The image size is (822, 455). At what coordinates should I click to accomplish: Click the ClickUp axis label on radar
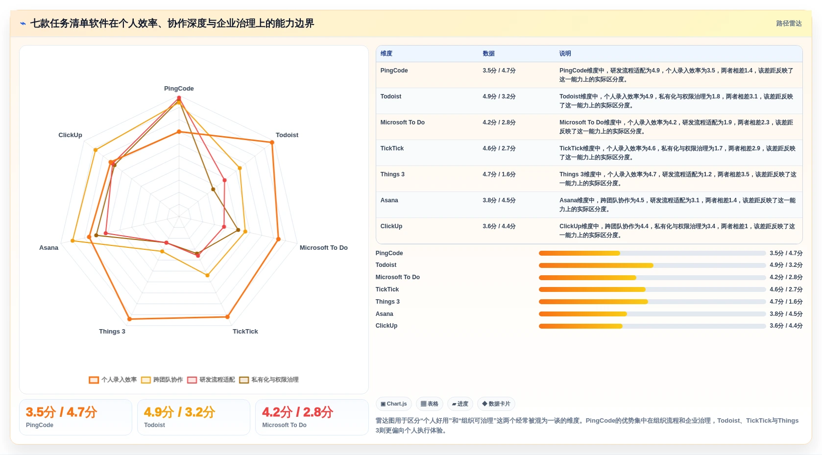tap(71, 135)
